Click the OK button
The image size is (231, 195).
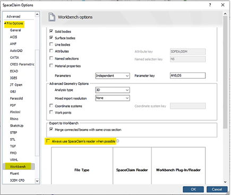pos(193,189)
